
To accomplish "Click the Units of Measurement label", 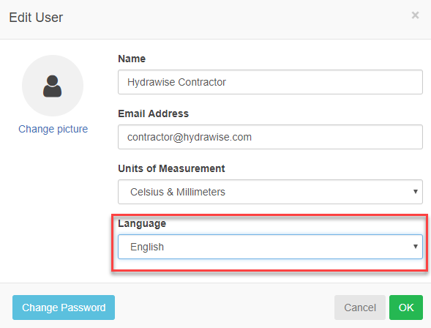I will pos(171,168).
